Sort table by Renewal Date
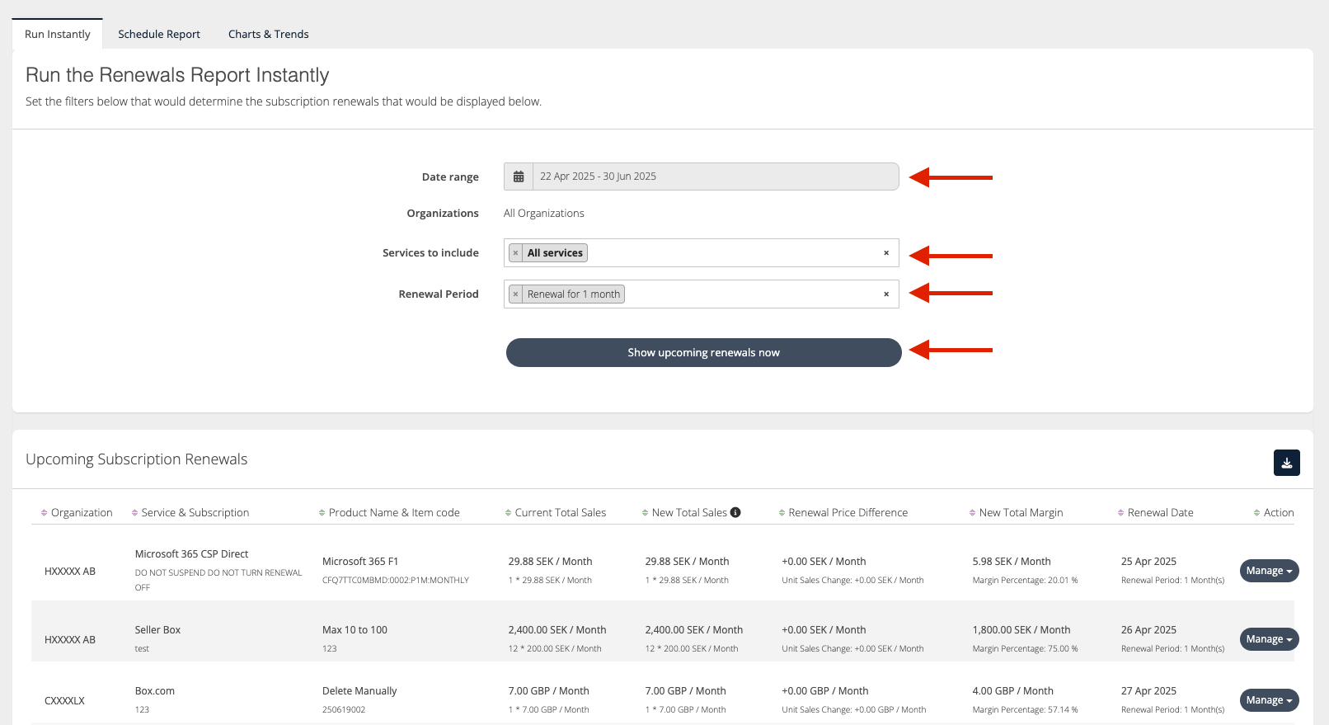The height and width of the screenshot is (725, 1329). pyautogui.click(x=1159, y=513)
